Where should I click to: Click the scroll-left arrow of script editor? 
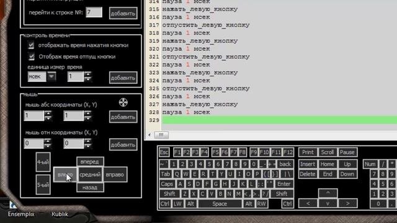coord(149,135)
